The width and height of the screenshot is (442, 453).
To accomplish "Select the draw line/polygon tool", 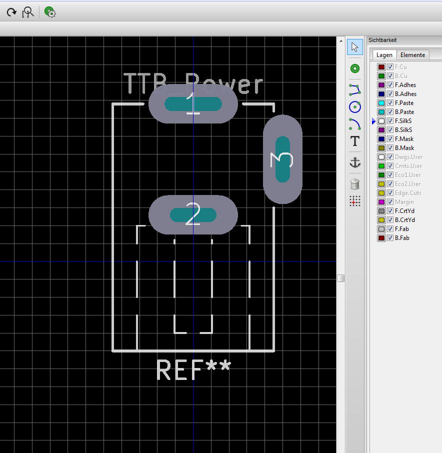I will (355, 90).
